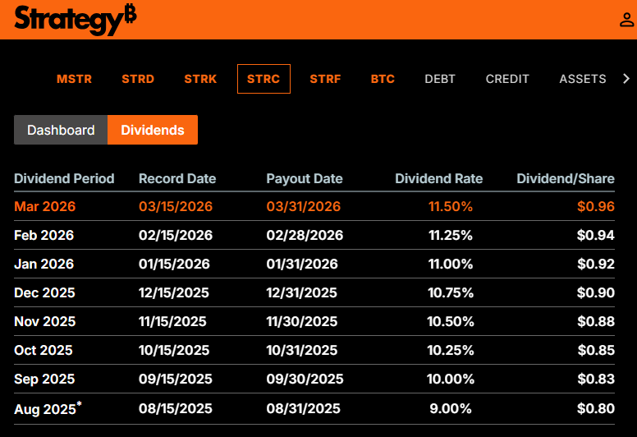Screen dimensions: 637x437
Task: Click the $0.83 dividend per share
Action: click(x=596, y=379)
